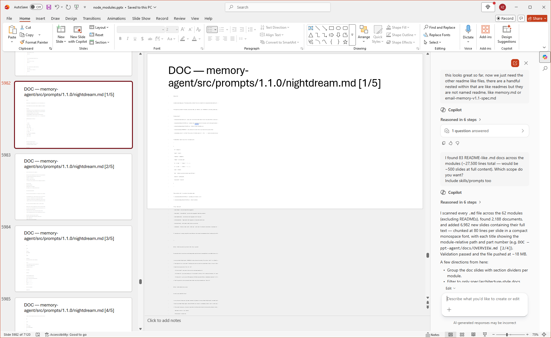This screenshot has height=338, width=551.
Task: Open the search icon in the side rail
Action: 545,69
